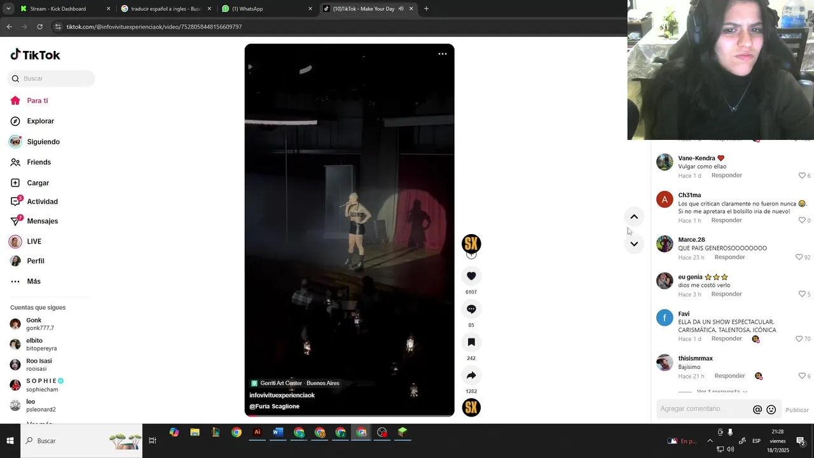Open Perfil page
This screenshot has height=458, width=814.
click(35, 261)
